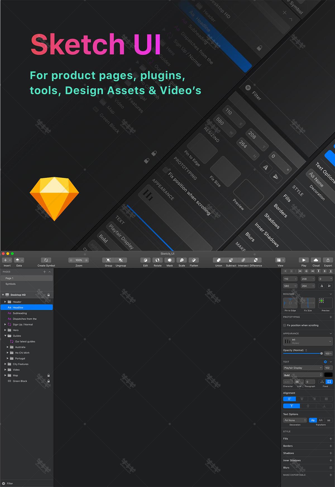Add a new Border
The width and height of the screenshot is (335, 487).
(331, 446)
